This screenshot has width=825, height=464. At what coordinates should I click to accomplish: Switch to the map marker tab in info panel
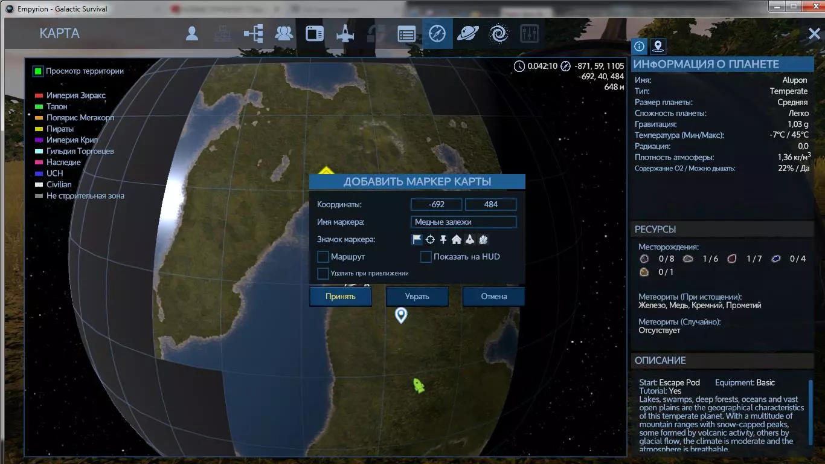658,46
